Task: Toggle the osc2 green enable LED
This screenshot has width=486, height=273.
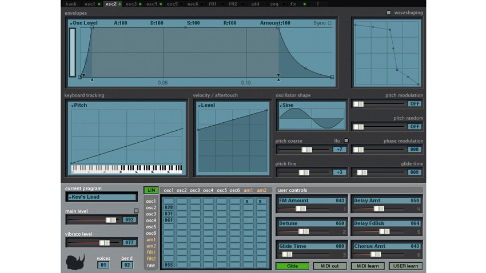Action: click(119, 4)
